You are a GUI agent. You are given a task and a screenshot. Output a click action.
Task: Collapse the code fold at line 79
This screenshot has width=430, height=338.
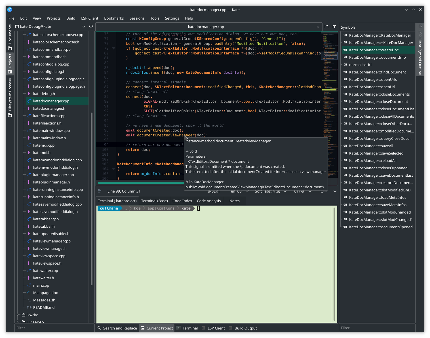(x=113, y=48)
